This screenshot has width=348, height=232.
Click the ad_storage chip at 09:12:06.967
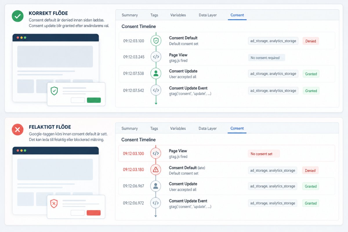273,186
